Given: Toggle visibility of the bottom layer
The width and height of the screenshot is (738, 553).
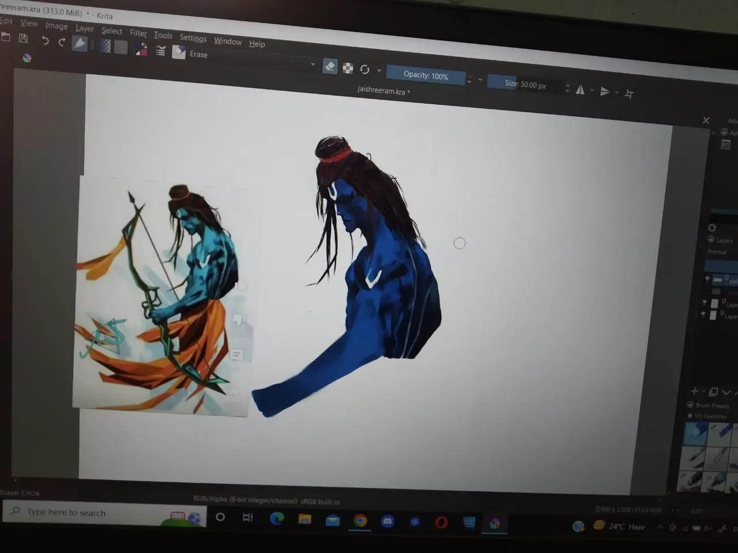Looking at the screenshot, I should click(x=703, y=315).
